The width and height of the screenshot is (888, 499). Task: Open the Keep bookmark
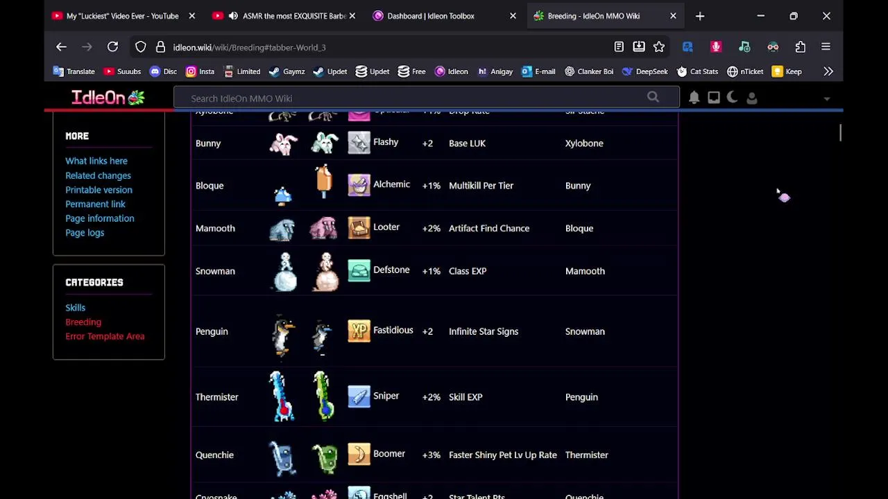coord(787,71)
